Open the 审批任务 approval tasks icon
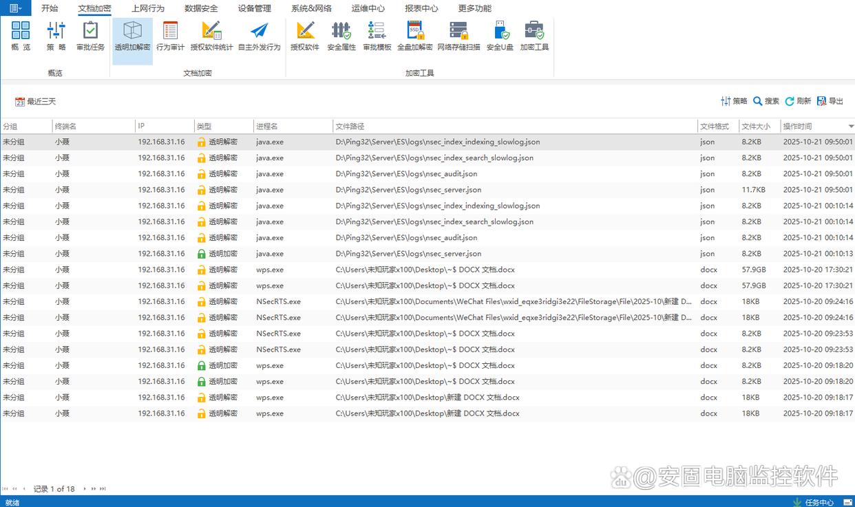The width and height of the screenshot is (855, 507). pyautogui.click(x=90, y=36)
